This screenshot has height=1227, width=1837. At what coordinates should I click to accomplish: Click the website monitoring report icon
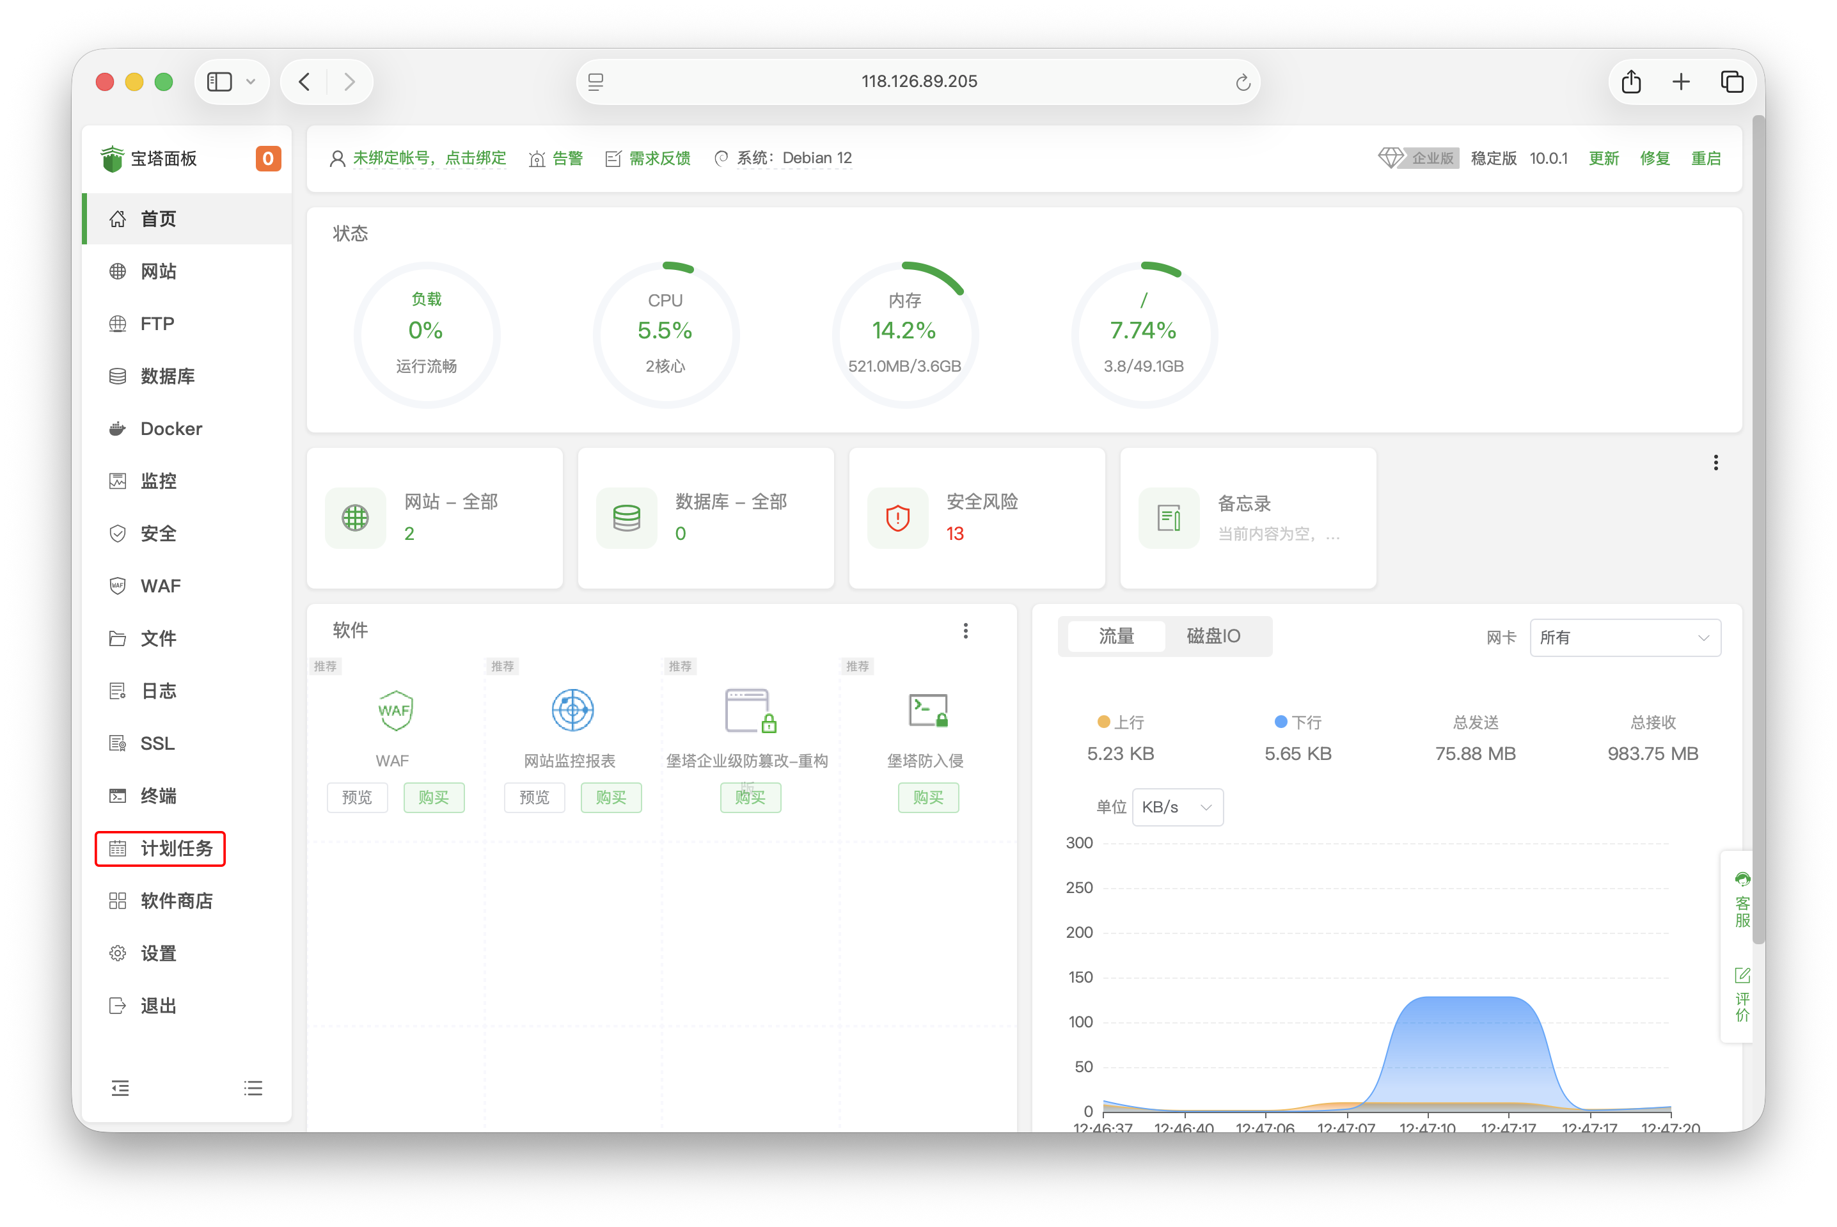572,711
